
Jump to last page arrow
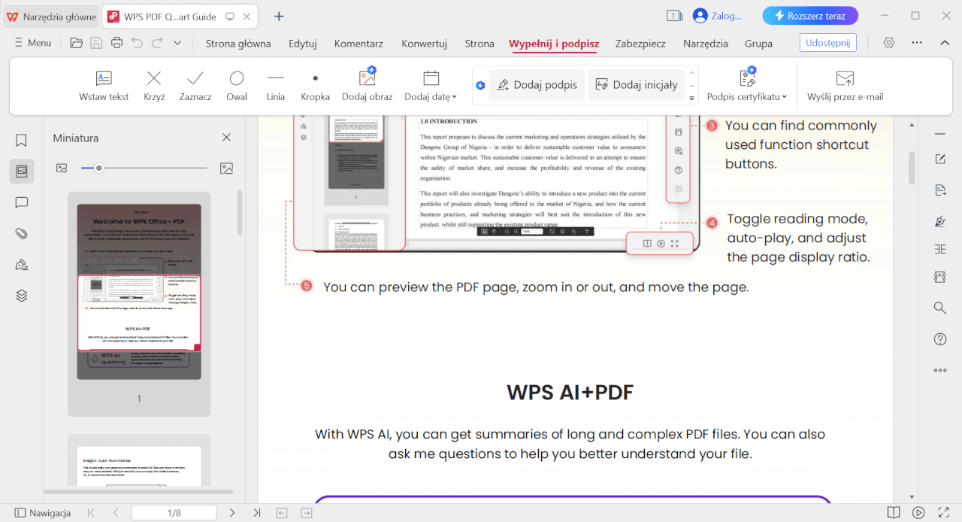pyautogui.click(x=257, y=513)
